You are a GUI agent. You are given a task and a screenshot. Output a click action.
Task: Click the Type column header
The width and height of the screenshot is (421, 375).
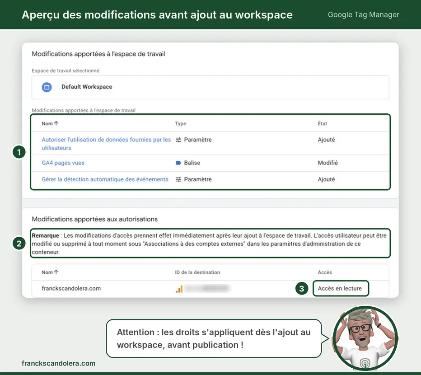pyautogui.click(x=180, y=123)
